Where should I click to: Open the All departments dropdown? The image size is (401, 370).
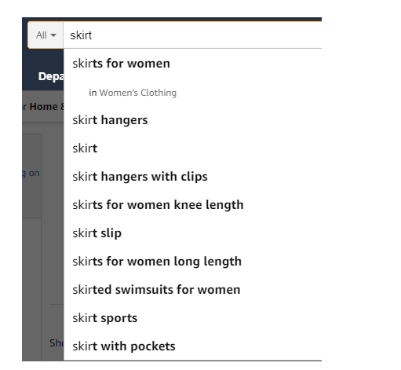click(46, 35)
